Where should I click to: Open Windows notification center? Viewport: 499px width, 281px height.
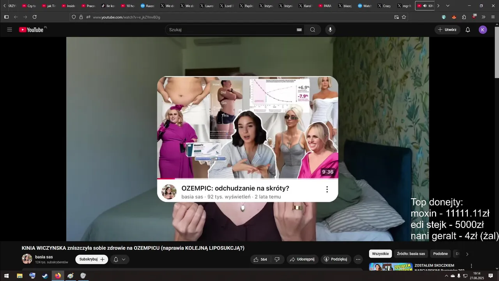[491, 276]
